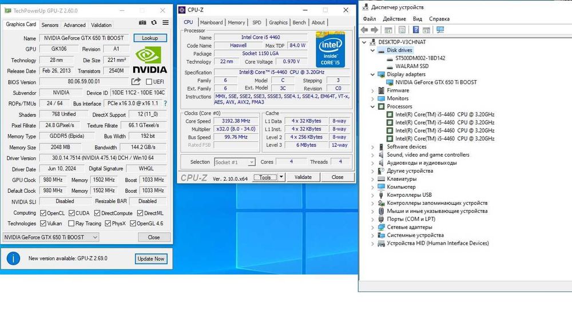The height and width of the screenshot is (322, 572).
Task: Click the Properties toolbar icon in Device Manager
Action: (402, 30)
